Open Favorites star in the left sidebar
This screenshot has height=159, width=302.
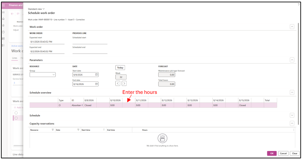point(3,25)
